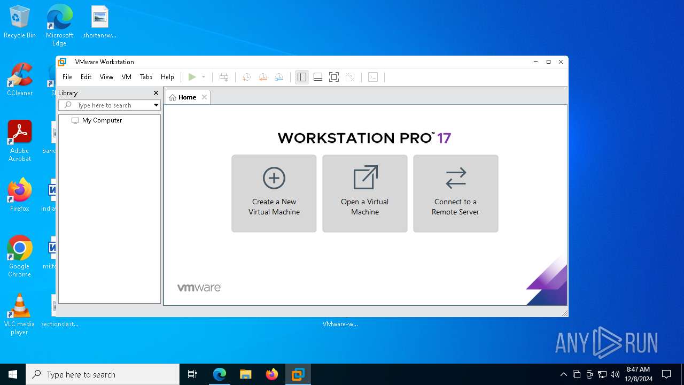Click the Take Snapshot clock icon
Screen dimensions: 684x385
(246, 77)
